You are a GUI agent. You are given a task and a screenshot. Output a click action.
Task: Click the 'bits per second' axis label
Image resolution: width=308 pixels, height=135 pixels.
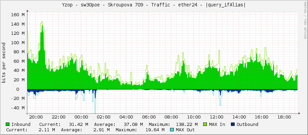[x=4, y=63]
